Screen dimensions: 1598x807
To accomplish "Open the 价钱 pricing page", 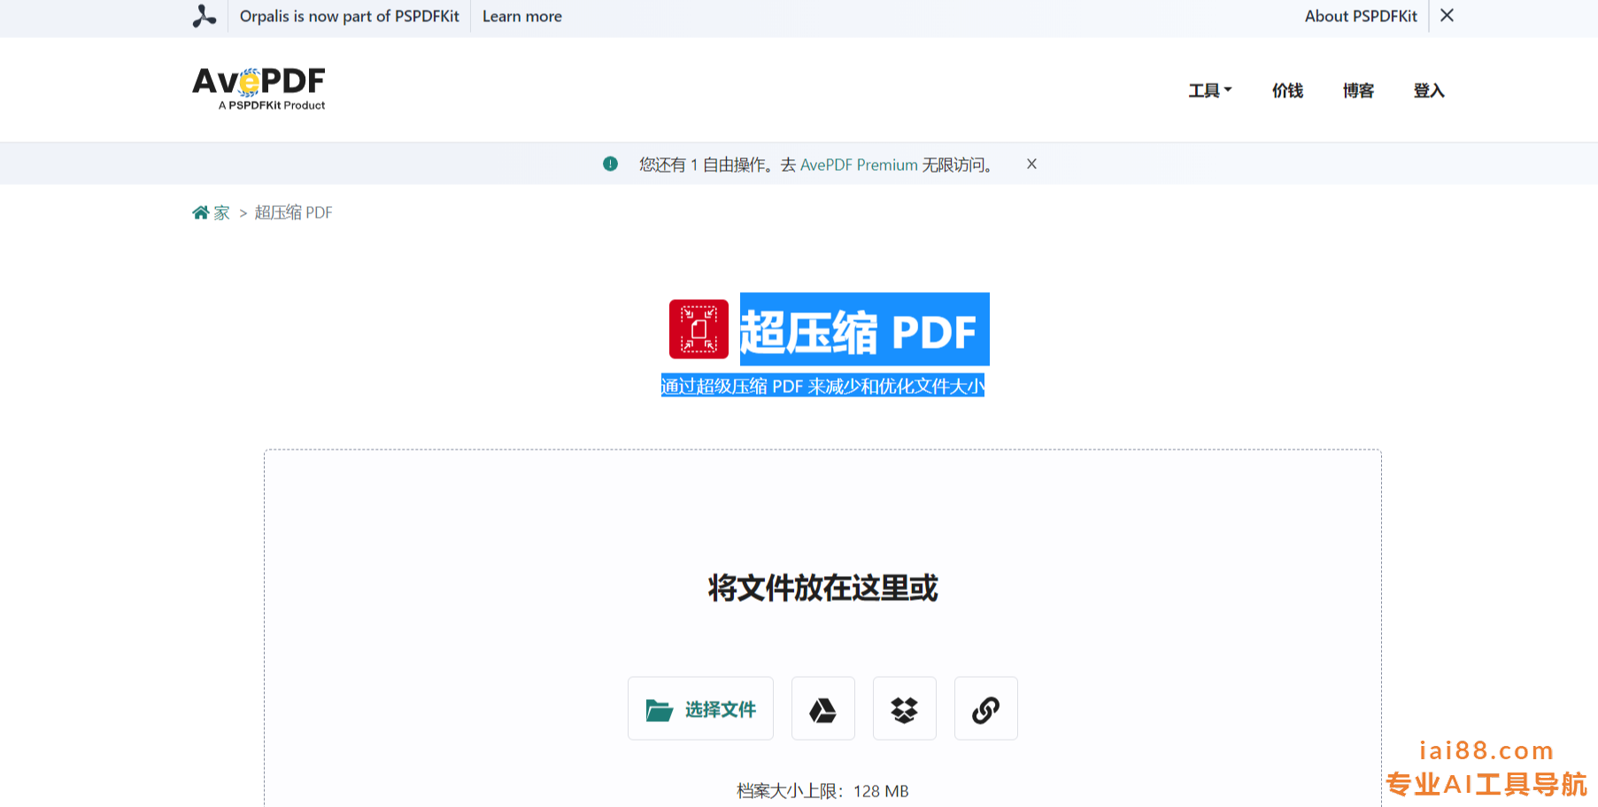I will pos(1287,90).
